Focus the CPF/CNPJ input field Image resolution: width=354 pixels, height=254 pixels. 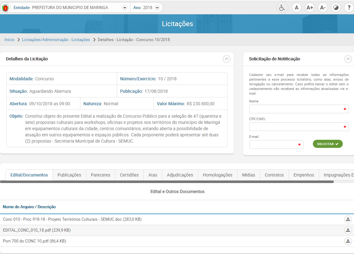pos(299,127)
